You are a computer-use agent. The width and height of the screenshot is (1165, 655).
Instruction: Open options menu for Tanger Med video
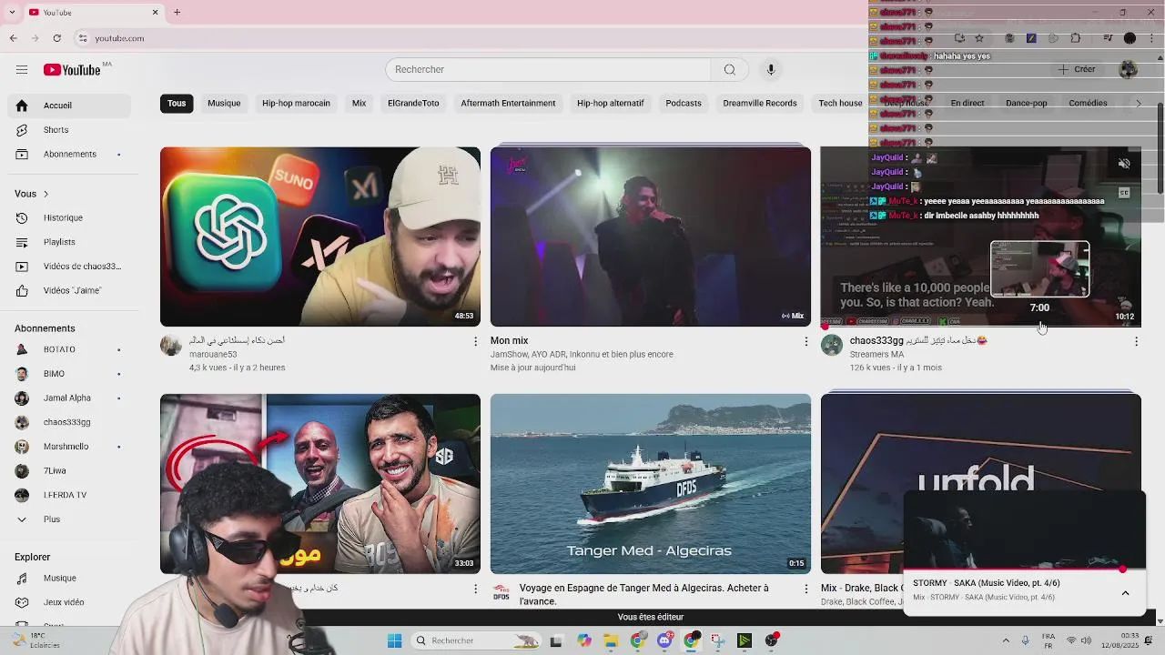coord(805,589)
